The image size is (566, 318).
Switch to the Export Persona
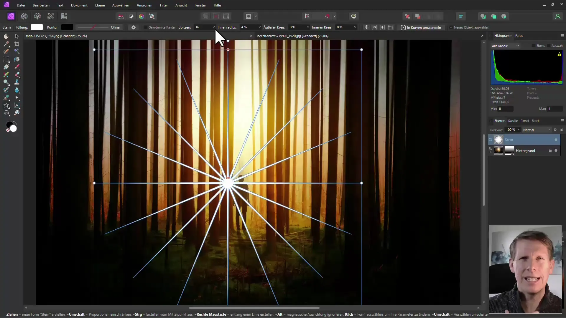[x=64, y=16]
